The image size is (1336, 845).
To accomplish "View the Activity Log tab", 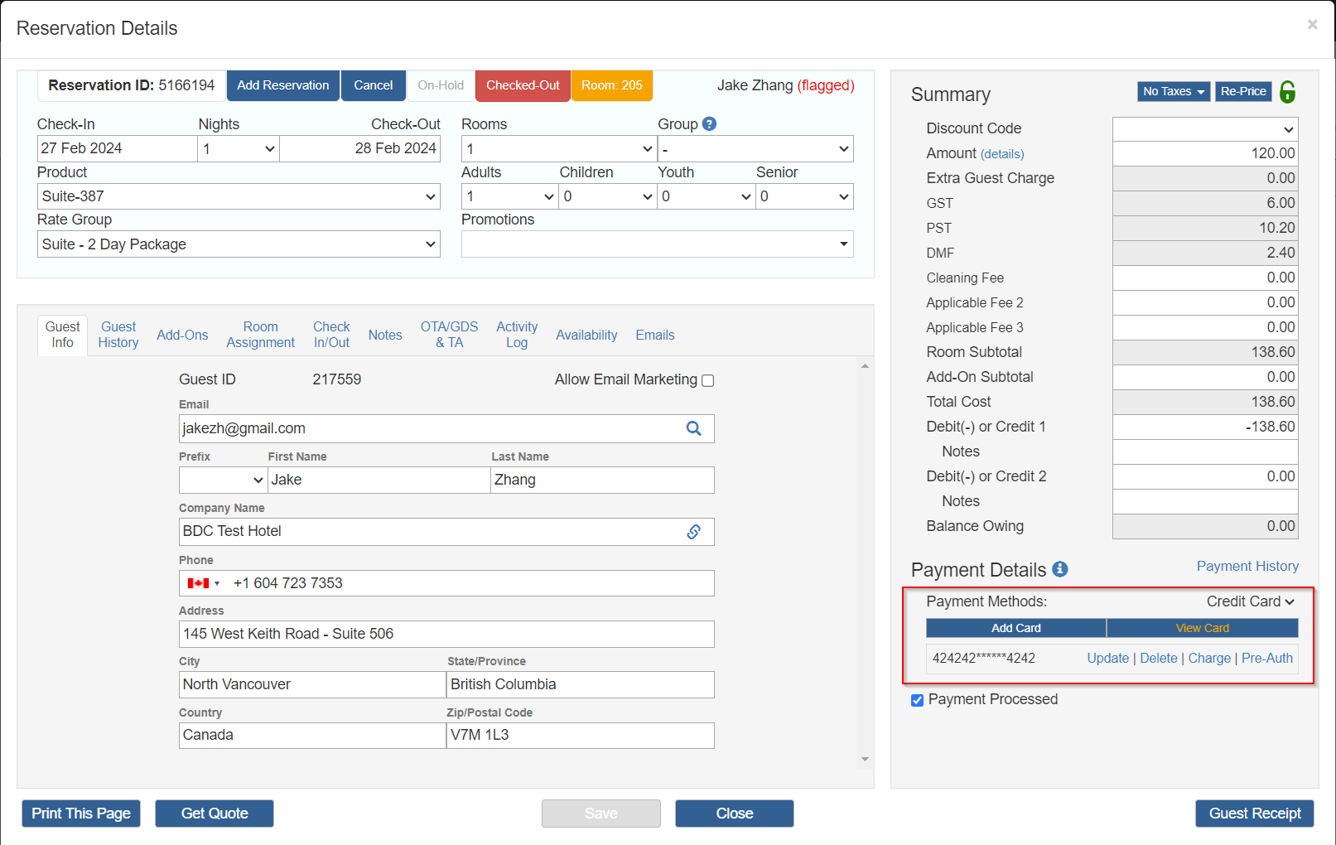I will click(517, 335).
